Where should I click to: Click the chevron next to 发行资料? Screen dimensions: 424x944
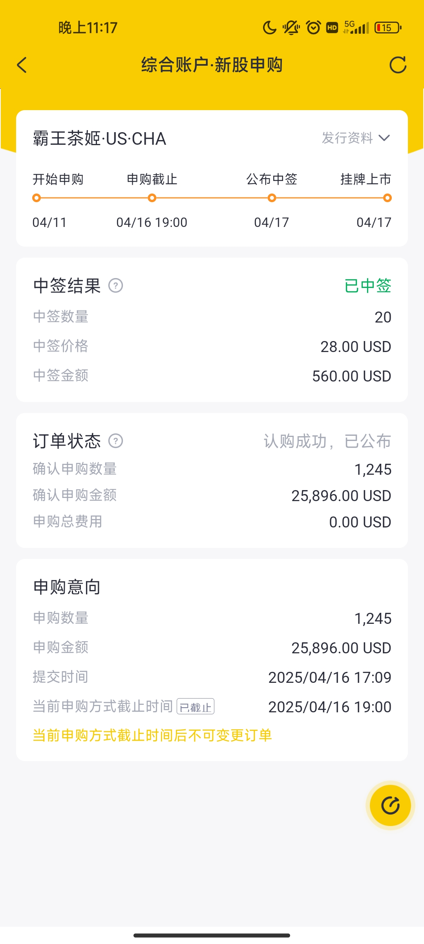point(384,138)
